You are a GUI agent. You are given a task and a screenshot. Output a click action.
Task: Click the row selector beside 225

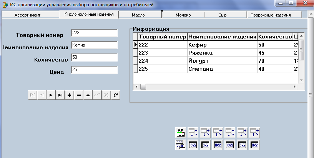(136, 69)
